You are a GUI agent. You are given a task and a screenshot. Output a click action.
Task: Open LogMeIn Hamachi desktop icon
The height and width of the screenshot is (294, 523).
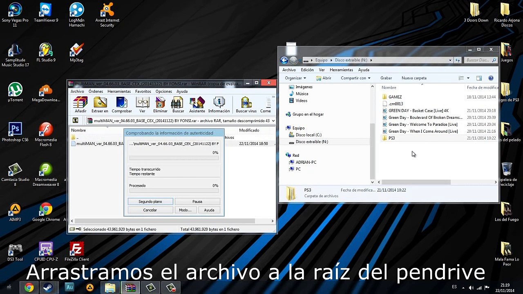76,15
